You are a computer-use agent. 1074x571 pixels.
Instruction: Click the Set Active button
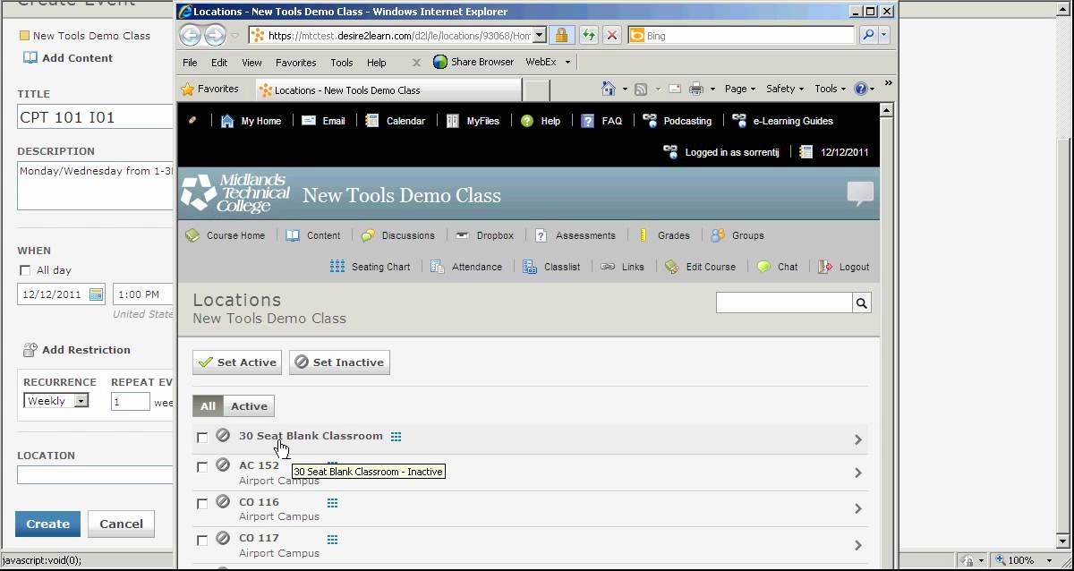click(237, 362)
